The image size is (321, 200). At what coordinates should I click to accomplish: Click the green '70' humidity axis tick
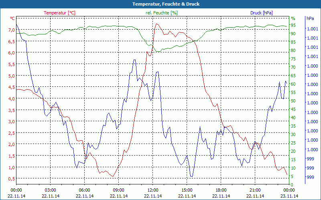(x=293, y=67)
